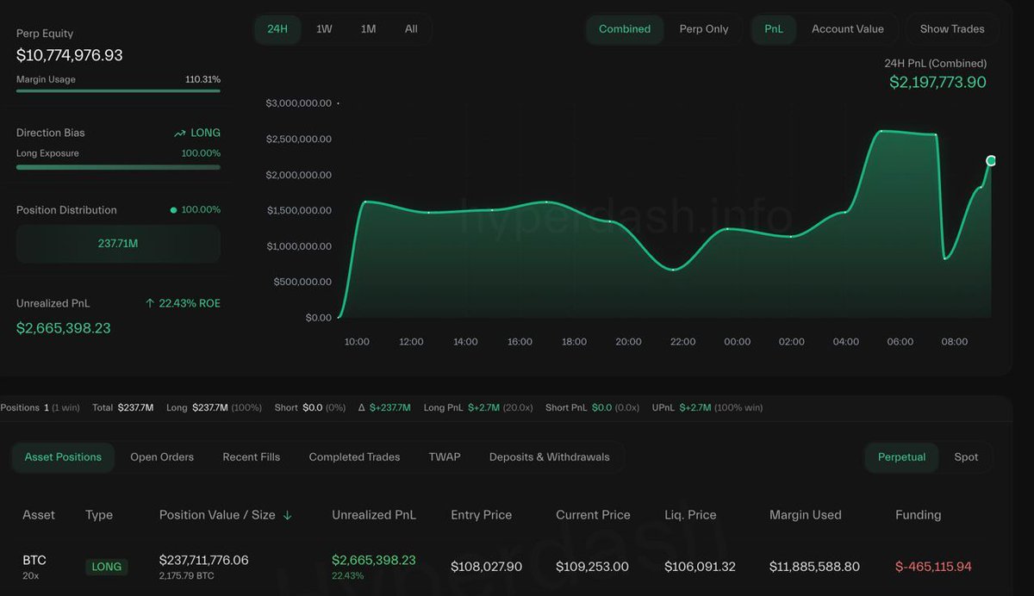Click the green Position Distribution dot
Viewport: 1034px width, 596px height.
pyautogui.click(x=173, y=210)
